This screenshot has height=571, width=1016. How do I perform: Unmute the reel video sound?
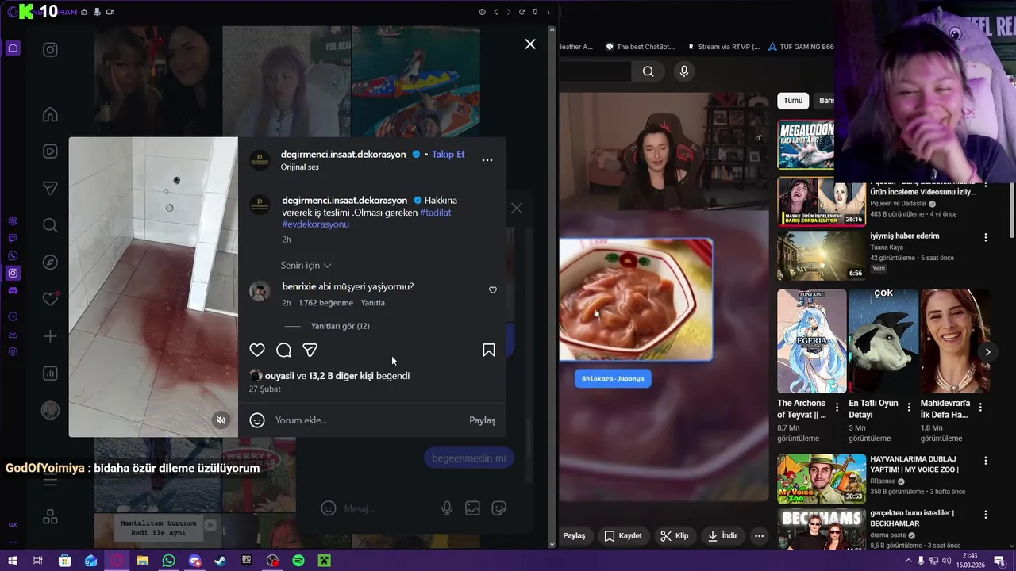click(x=221, y=420)
